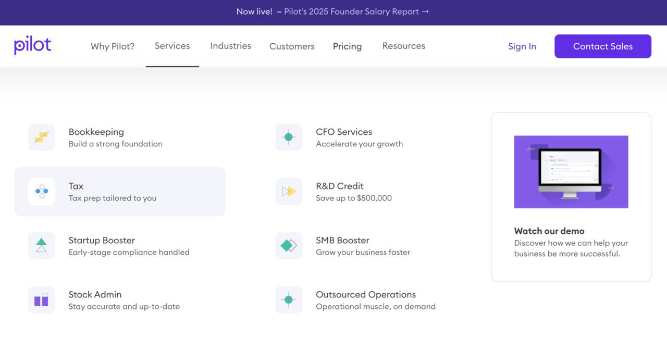Click the SMB Booster diamond icon

coord(289,246)
